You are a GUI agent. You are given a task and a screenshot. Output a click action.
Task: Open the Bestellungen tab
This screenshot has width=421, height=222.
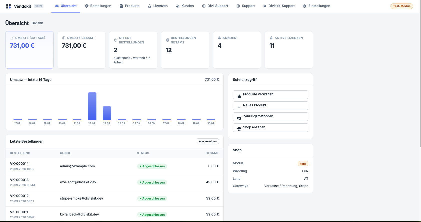tap(98, 6)
